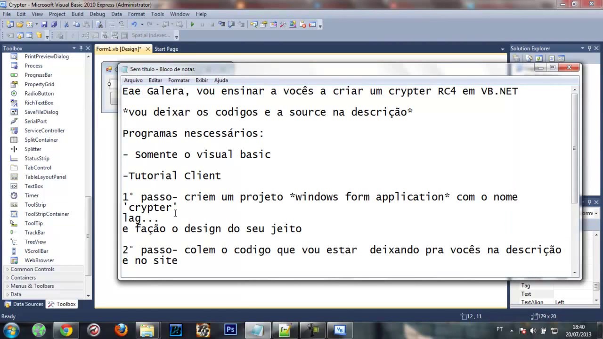Viewport: 603px width, 339px height.
Task: Open the Project menu in Visual Basic
Action: click(57, 14)
